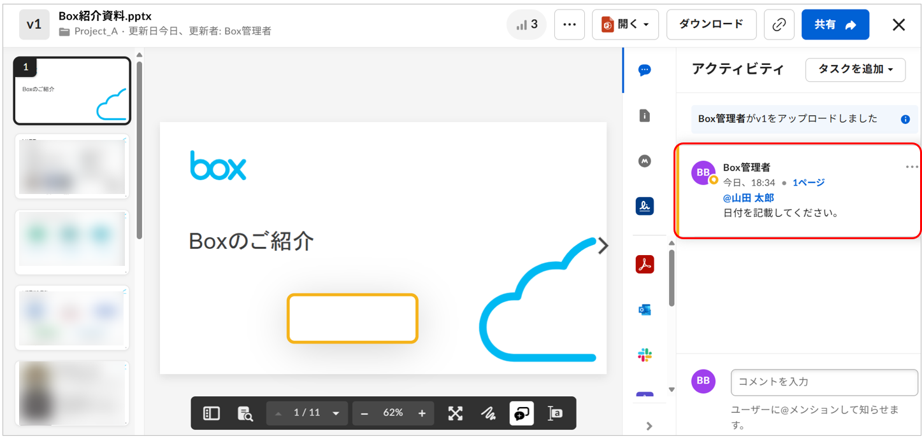Viewport: 922px width, 437px height.
Task: Copy shared link using chain icon
Action: tap(779, 25)
